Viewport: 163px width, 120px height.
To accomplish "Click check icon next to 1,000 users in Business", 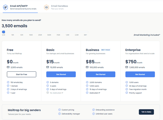I will click(87, 86).
